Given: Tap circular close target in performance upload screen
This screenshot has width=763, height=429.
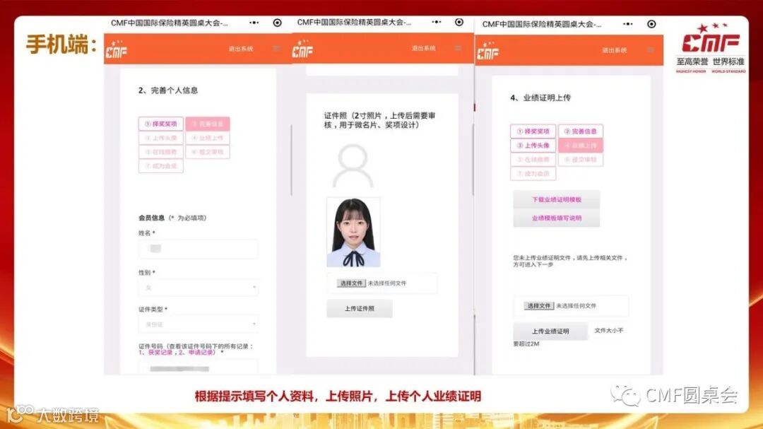Looking at the screenshot, I should click(x=651, y=24).
